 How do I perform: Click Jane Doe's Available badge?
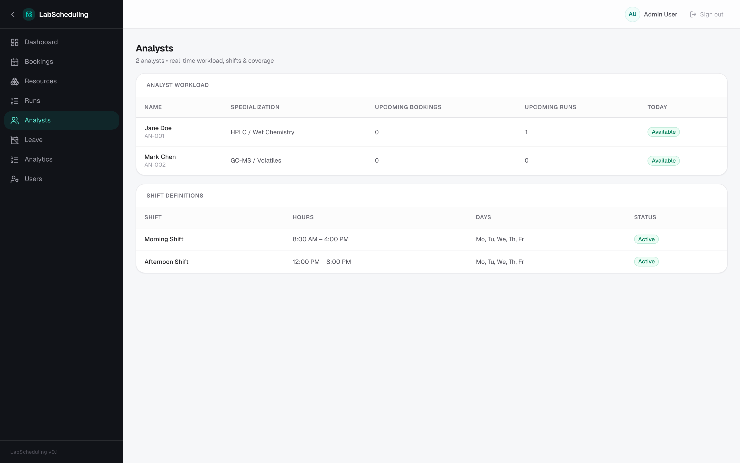[x=663, y=132]
